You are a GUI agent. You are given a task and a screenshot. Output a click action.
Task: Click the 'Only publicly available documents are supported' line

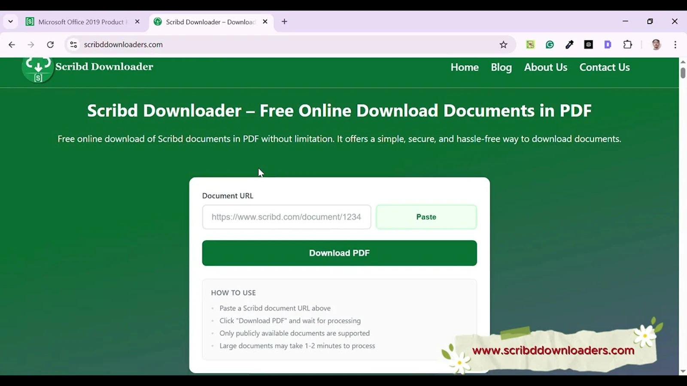pyautogui.click(x=295, y=333)
